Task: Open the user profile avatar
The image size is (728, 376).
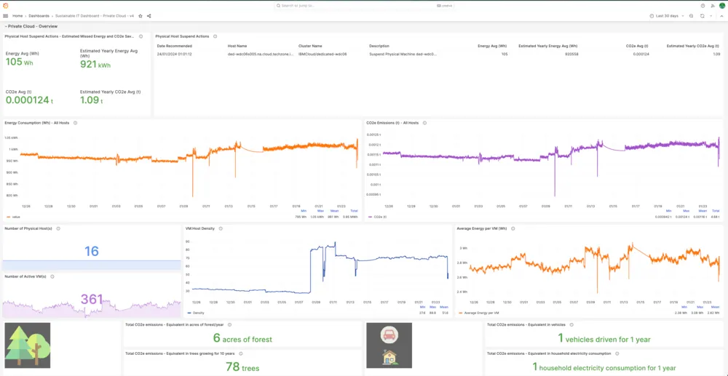Action: point(721,5)
